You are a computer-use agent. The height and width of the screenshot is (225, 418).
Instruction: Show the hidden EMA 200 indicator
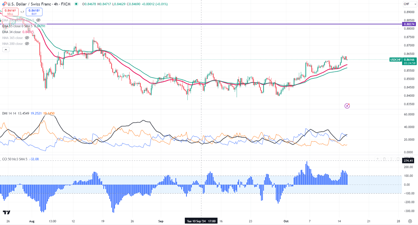click(x=38, y=20)
